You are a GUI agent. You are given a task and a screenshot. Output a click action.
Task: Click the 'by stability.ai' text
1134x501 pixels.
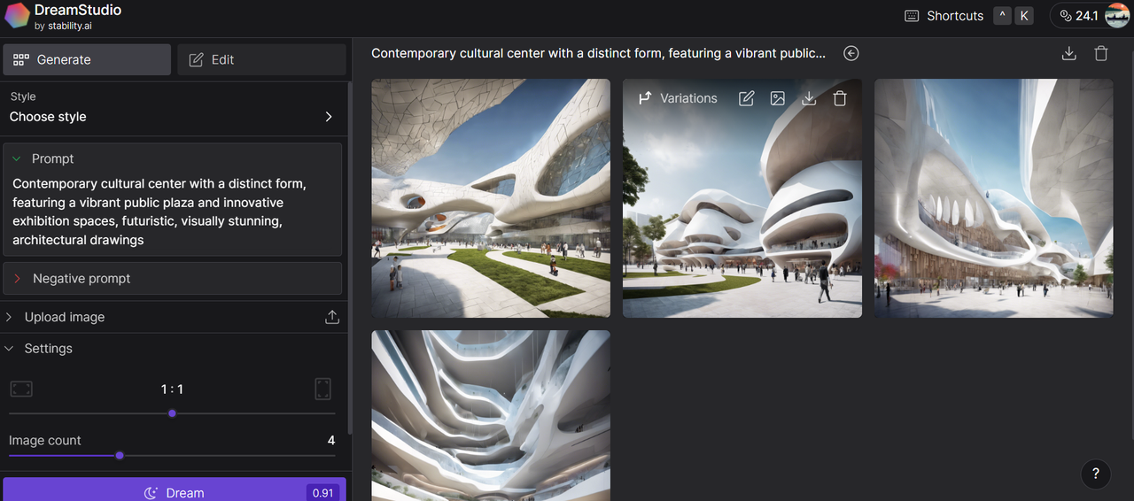(62, 26)
